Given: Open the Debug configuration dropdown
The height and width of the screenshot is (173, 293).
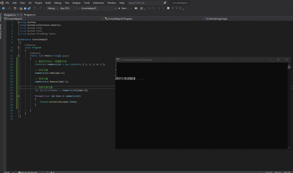Looking at the screenshot, I should [53, 8].
